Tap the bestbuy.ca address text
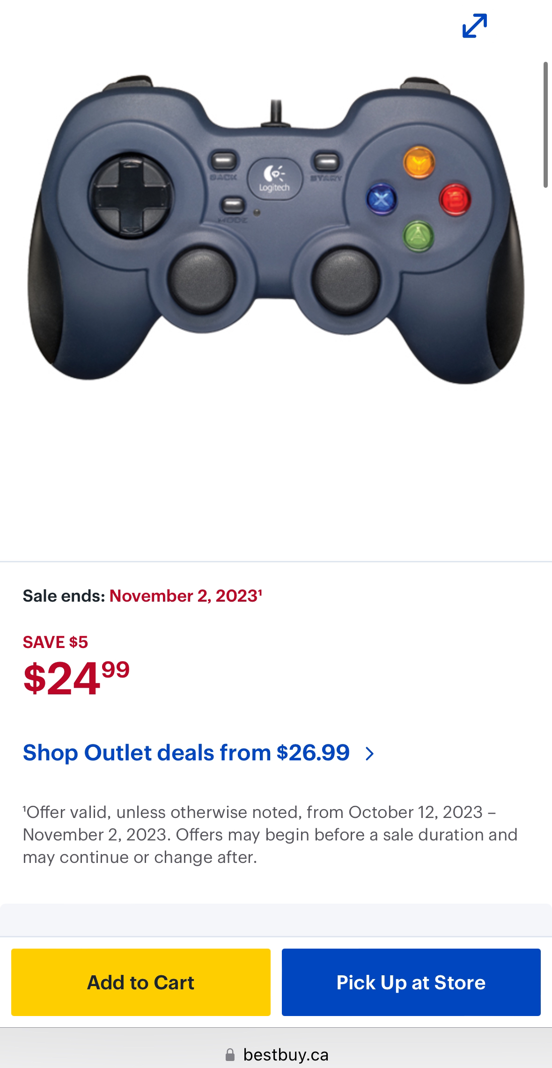Screen dimensions: 552x1068 pos(286,1054)
